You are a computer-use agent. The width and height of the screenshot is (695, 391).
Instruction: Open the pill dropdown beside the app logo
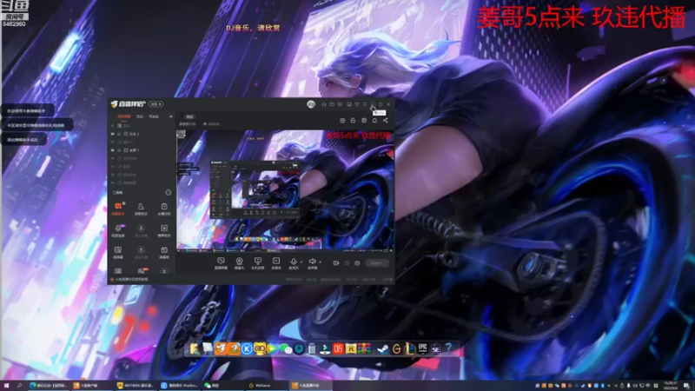[x=156, y=104]
